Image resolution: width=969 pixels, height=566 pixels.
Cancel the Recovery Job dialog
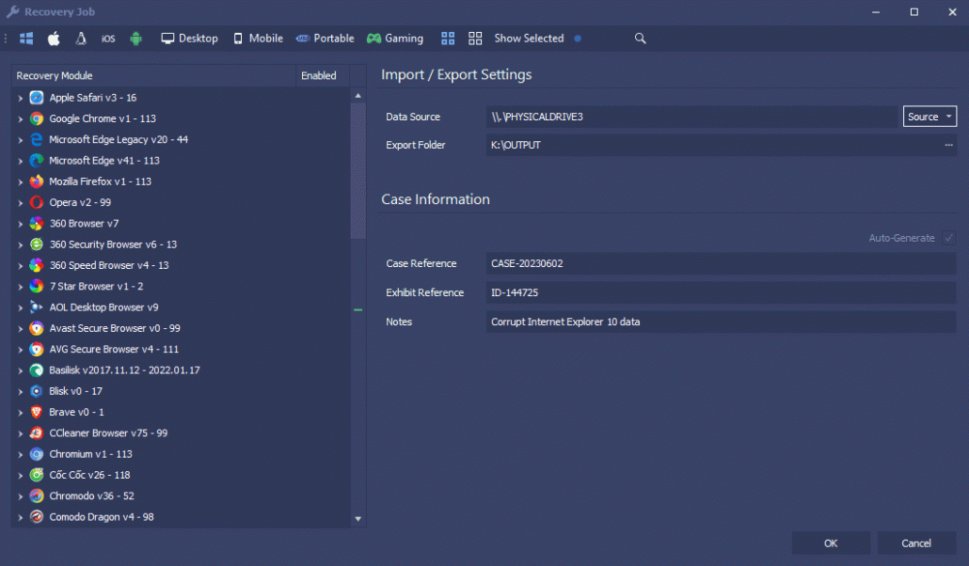(916, 543)
